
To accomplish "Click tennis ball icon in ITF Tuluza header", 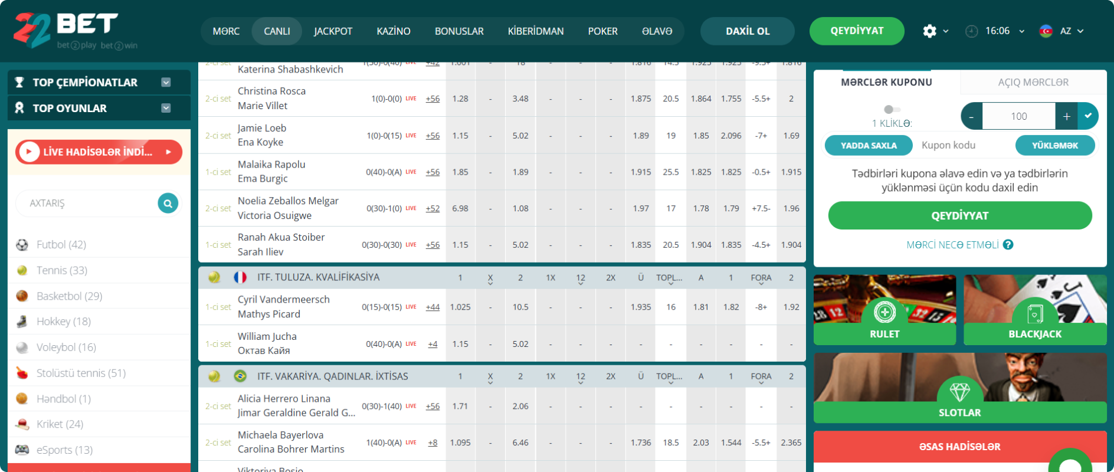I will point(214,277).
